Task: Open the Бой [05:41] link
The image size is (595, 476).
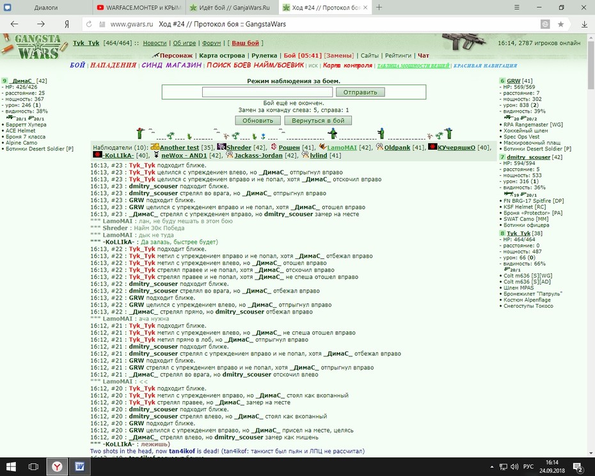Action: coord(303,56)
